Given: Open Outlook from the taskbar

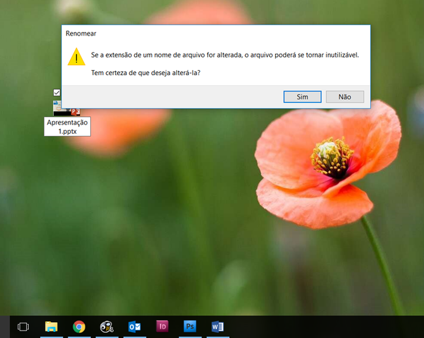Looking at the screenshot, I should click(134, 326).
